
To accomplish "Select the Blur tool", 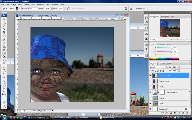I will tap(4, 60).
